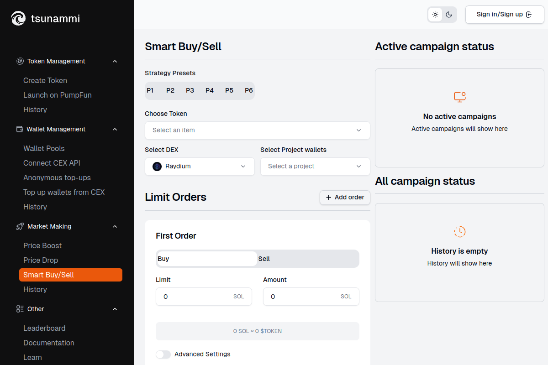Select strategy preset P1
Image resolution: width=548 pixels, height=365 pixels.
click(x=150, y=91)
